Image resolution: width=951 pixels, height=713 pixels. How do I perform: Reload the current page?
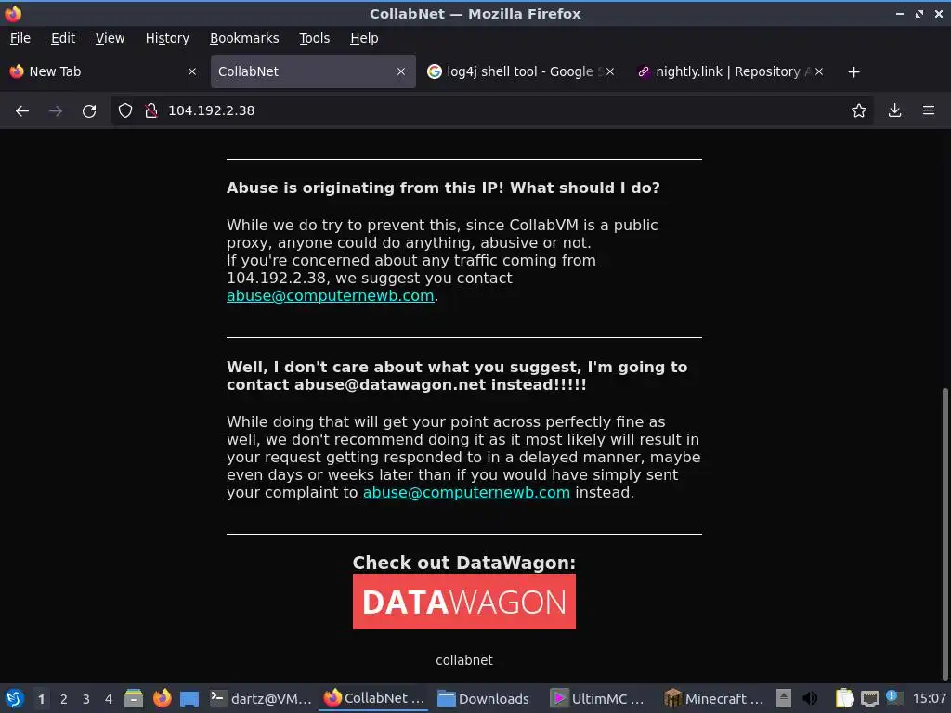pos(89,111)
